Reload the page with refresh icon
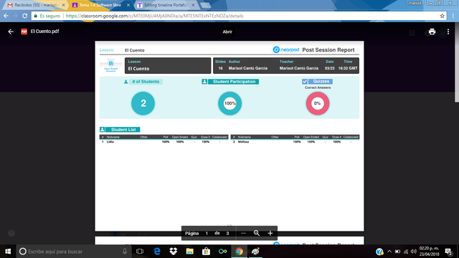This screenshot has height=258, width=459. (25, 16)
